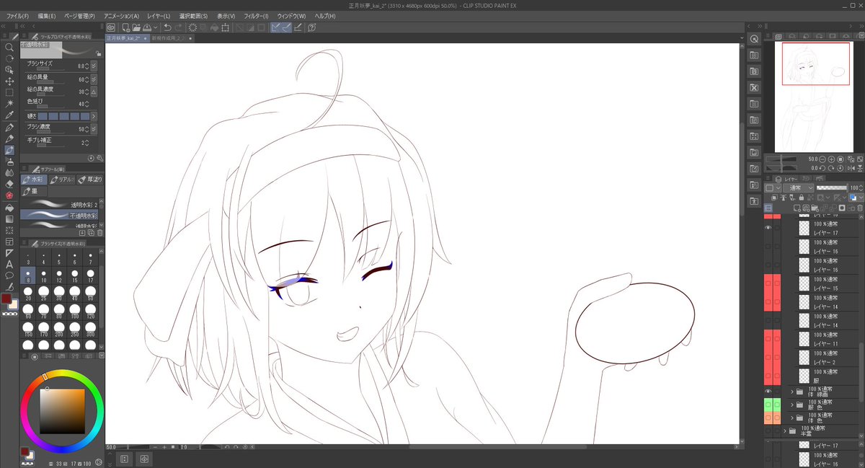Adjust the layer opacity slider
The height and width of the screenshot is (468, 865).
click(x=830, y=187)
